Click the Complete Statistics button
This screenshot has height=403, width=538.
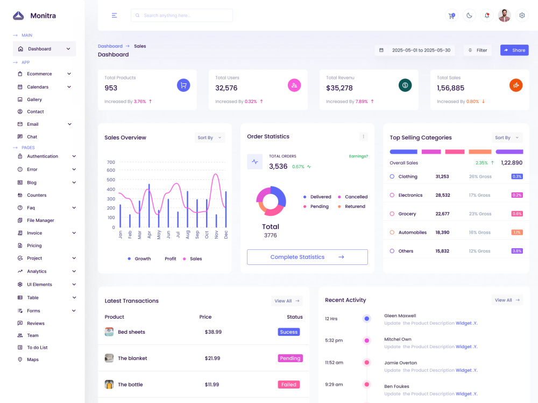pos(307,257)
